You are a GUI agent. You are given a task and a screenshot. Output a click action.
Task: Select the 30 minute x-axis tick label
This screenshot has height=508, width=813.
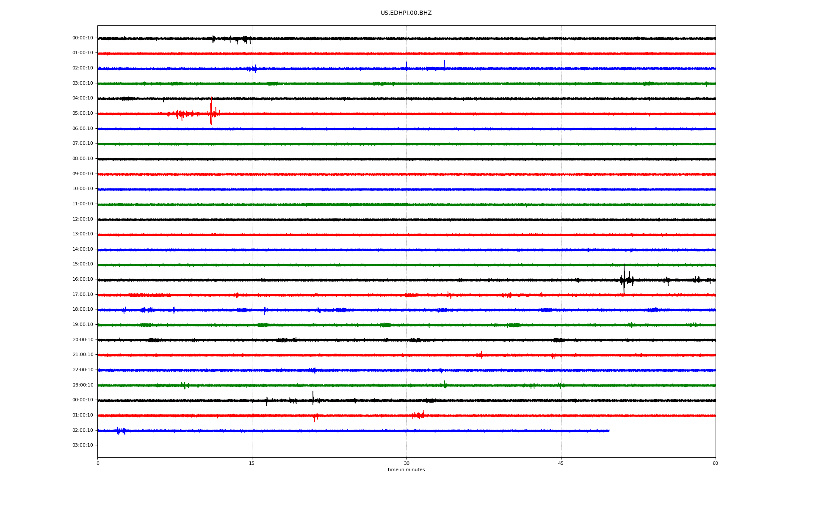pos(406,463)
